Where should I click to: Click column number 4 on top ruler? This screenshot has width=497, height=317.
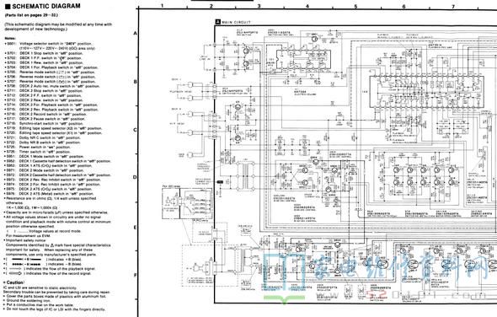(307, 6)
